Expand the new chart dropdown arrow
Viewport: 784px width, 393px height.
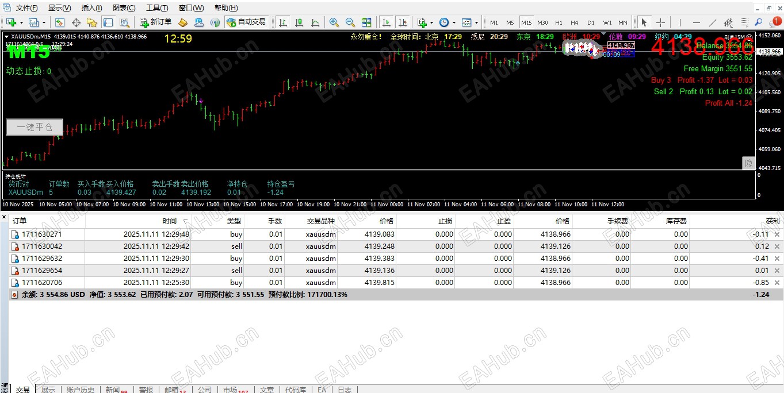21,22
